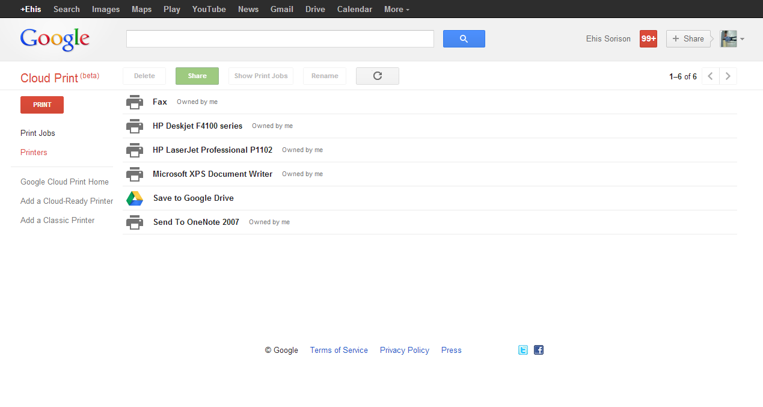763x407 pixels.
Task: Open Terms of Service link
Action: click(x=339, y=350)
